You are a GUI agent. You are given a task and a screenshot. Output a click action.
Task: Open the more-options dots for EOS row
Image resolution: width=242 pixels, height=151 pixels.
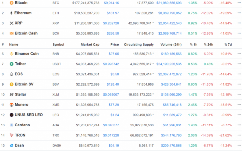(239, 74)
